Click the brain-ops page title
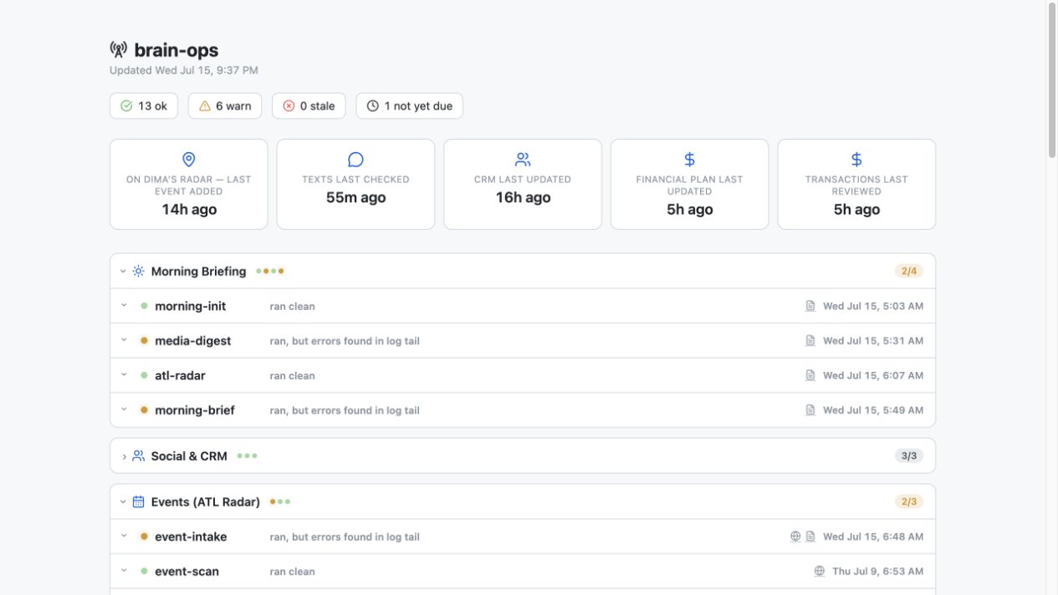This screenshot has height=595, width=1058. [x=176, y=50]
